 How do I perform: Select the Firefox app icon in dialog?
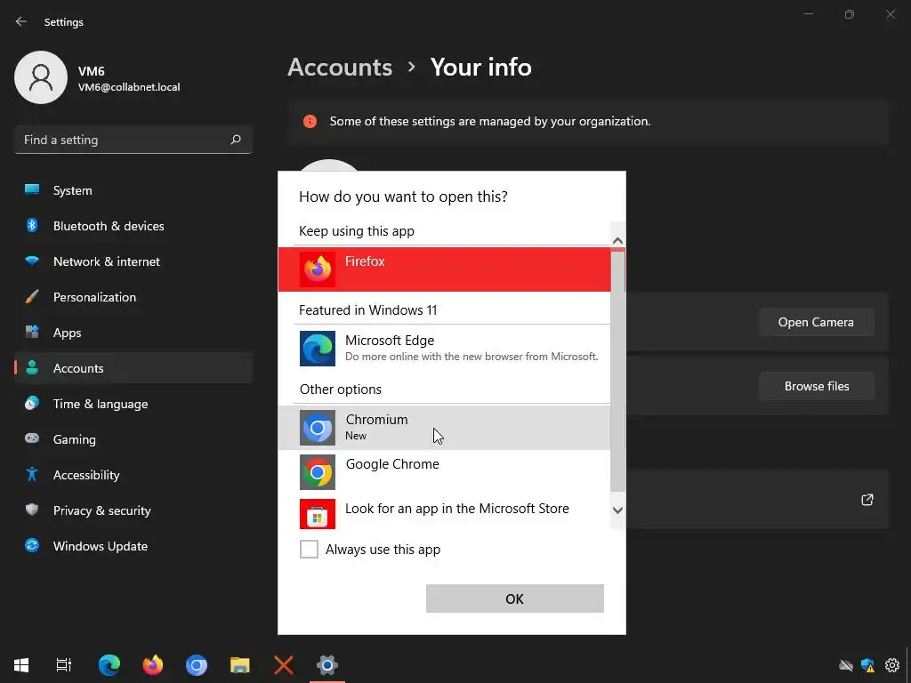pyautogui.click(x=318, y=269)
